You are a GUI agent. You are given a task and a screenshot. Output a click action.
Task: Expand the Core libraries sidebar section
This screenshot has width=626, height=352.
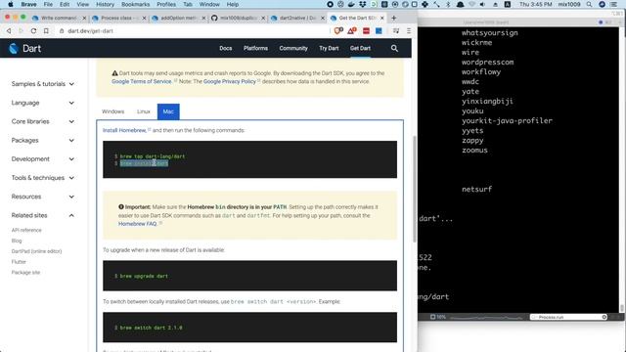(x=42, y=121)
